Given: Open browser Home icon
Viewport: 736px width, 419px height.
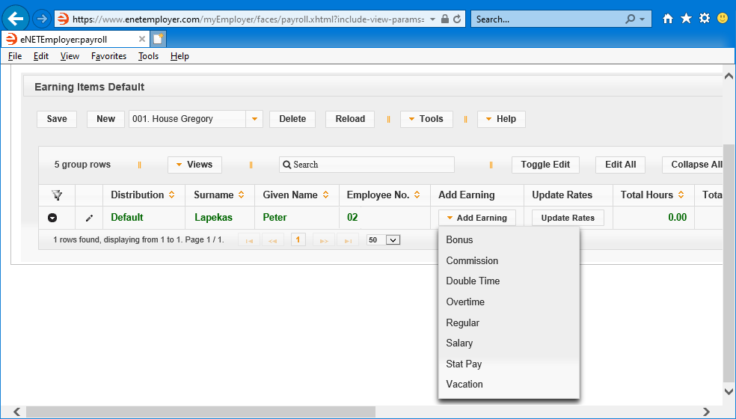Looking at the screenshot, I should tap(668, 19).
